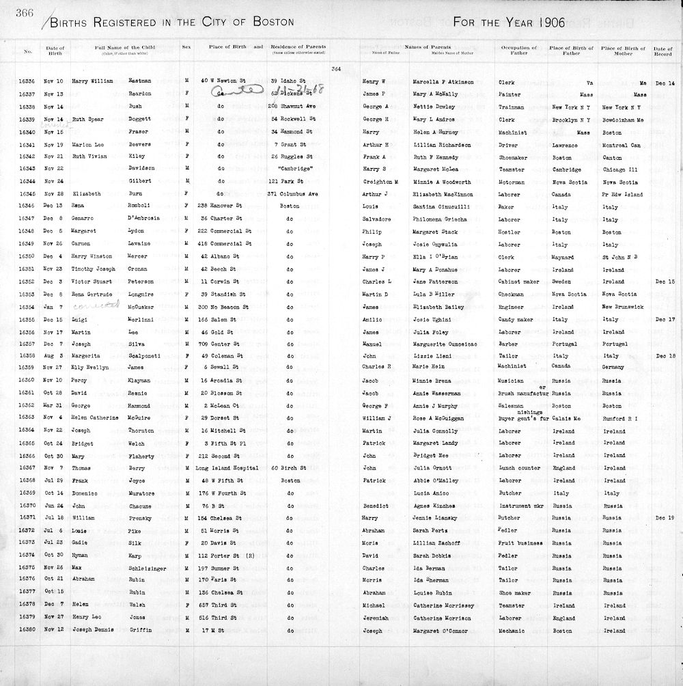The height and width of the screenshot is (686, 683).
Task: Select the occupation "Cabinet maker"
Action: 519,282
